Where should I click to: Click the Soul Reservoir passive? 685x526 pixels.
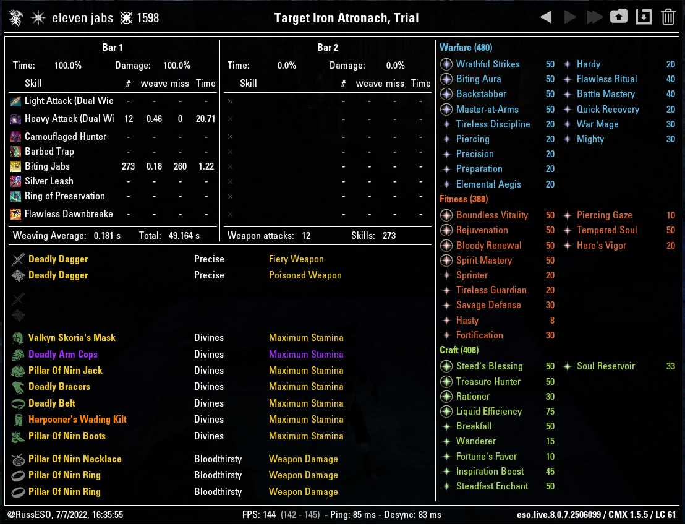[606, 366]
